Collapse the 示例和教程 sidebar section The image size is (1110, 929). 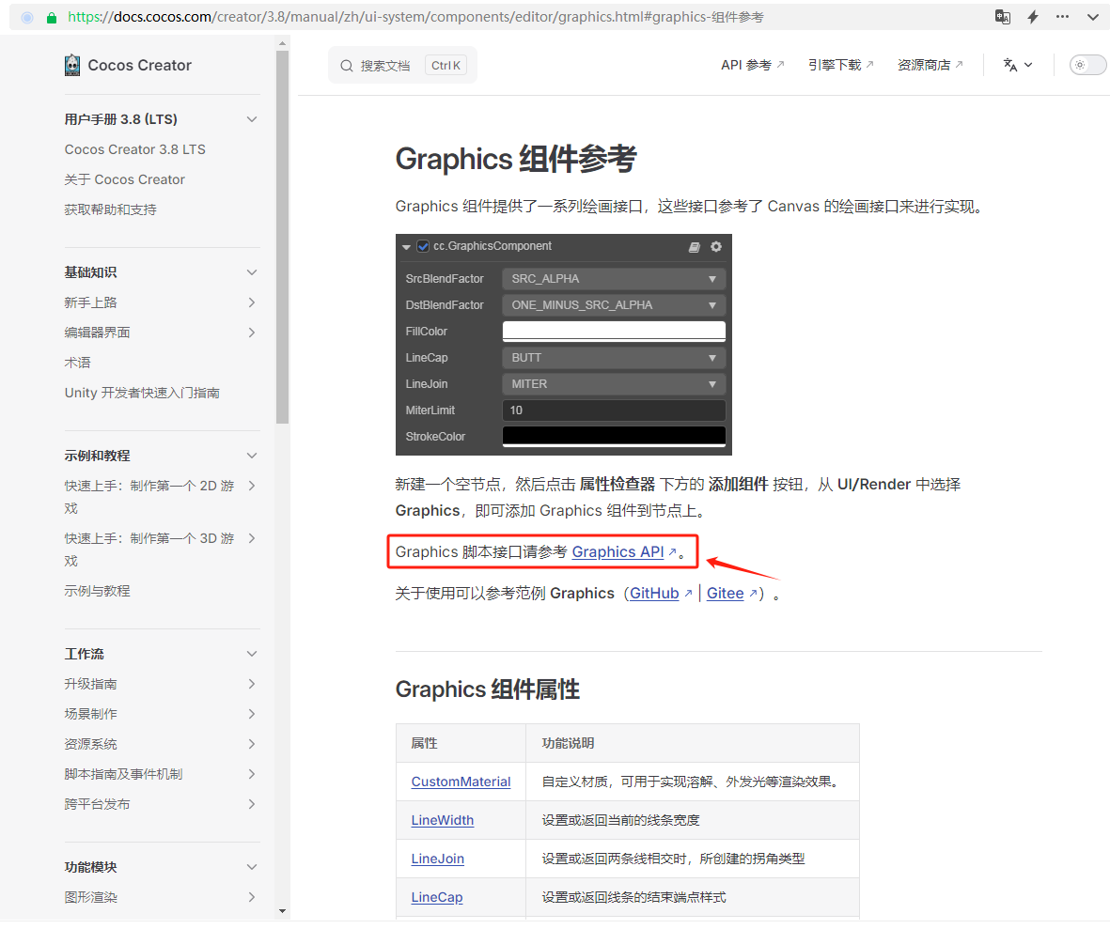[x=251, y=456]
